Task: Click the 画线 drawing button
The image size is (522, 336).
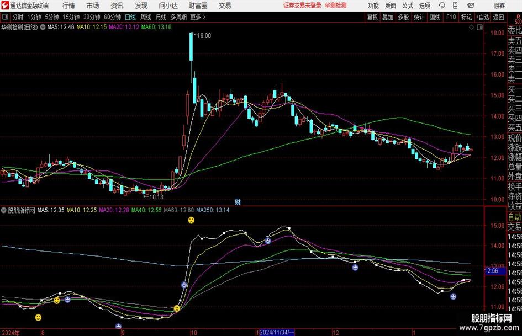Action: point(435,17)
